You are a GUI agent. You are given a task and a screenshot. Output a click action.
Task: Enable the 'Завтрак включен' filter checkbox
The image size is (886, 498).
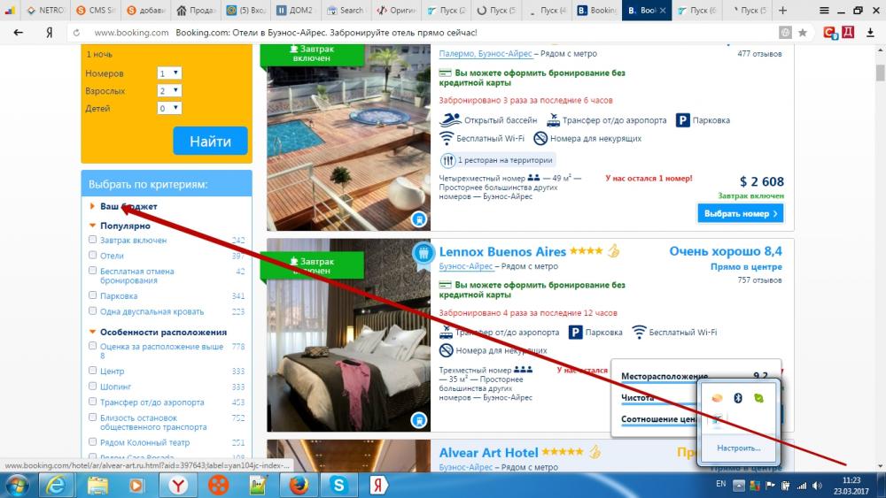pyautogui.click(x=93, y=240)
